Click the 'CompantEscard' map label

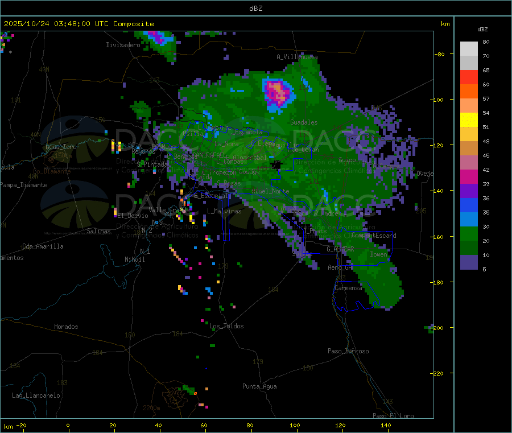374,236
